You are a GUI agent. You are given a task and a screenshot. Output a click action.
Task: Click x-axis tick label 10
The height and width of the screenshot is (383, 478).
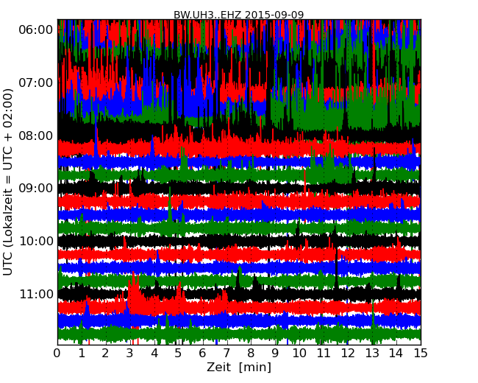[x=299, y=354]
